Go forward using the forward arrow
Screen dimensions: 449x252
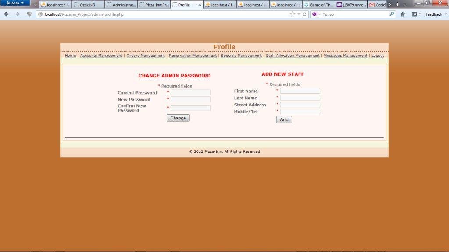(17, 14)
